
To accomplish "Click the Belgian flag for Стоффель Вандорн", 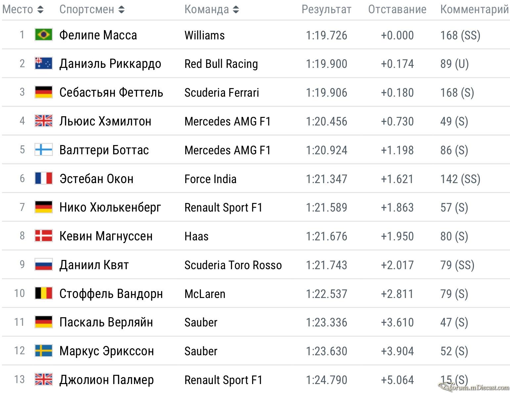I will tap(44, 293).
